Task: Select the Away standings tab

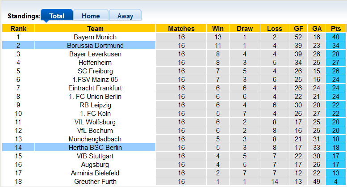Action: (x=125, y=16)
